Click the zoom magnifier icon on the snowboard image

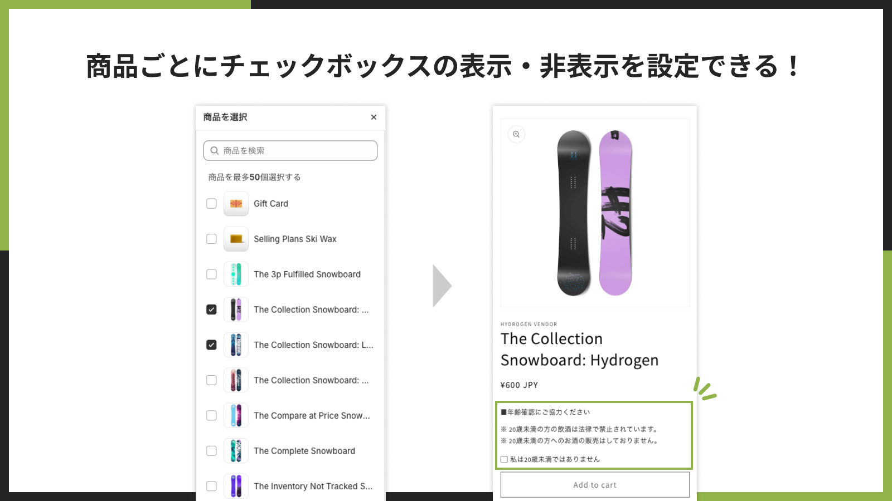pos(516,134)
